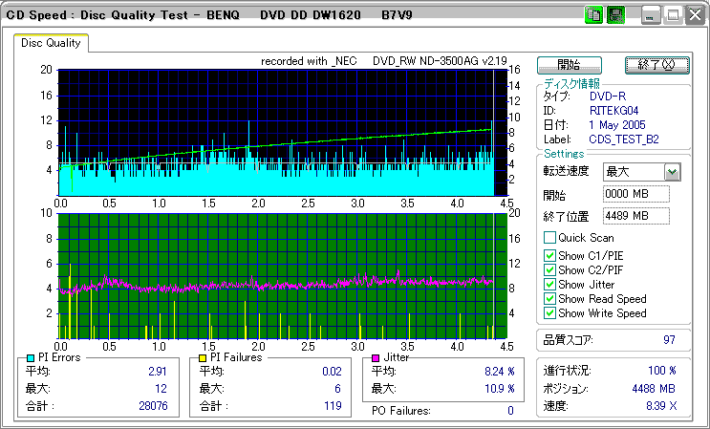Screen dimensions: 710x429
Task: Click the copy-to-clipboard icon in title bar
Action: coord(593,15)
